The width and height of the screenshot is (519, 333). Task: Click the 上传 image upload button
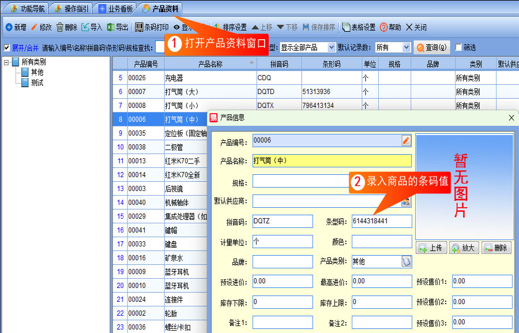coord(431,248)
